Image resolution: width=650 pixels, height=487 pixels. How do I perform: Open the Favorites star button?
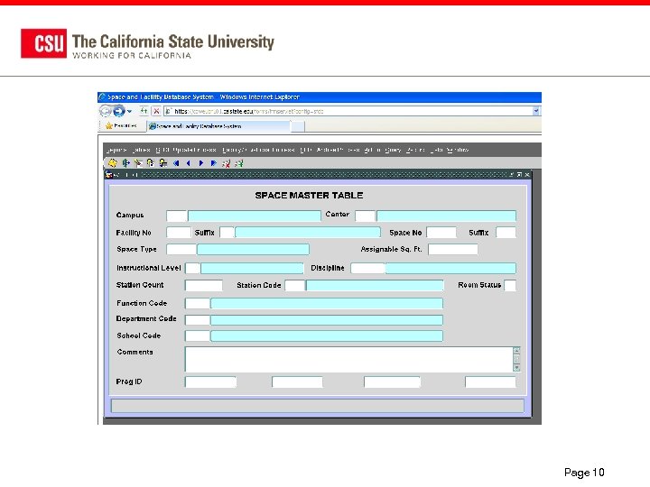pyautogui.click(x=121, y=125)
